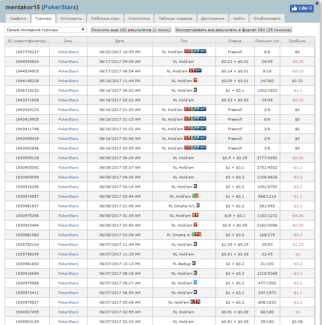Close the player profile popup
Image resolution: width=322 pixels, height=325 pixels.
[x=317, y=3]
